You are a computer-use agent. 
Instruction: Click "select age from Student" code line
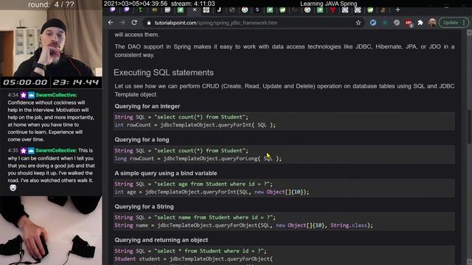coord(193,184)
